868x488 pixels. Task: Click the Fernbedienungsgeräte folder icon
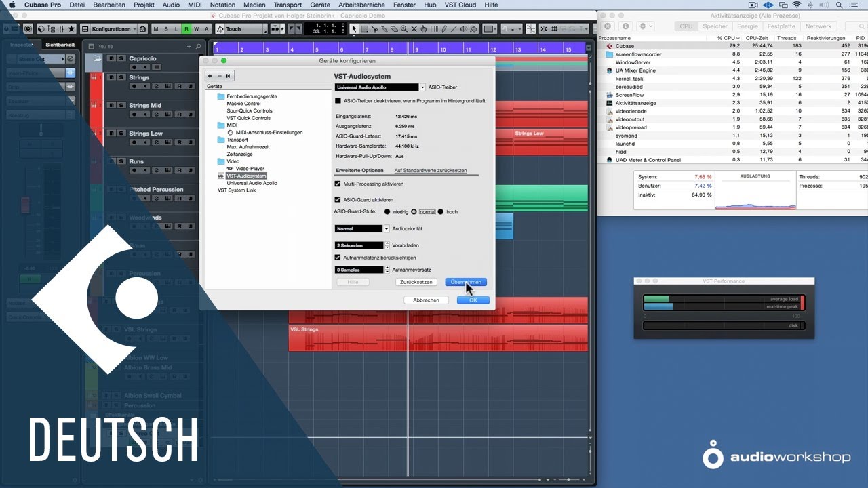point(221,96)
